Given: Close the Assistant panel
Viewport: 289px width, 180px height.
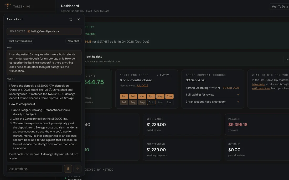Looking at the screenshot, I should [79, 19].
